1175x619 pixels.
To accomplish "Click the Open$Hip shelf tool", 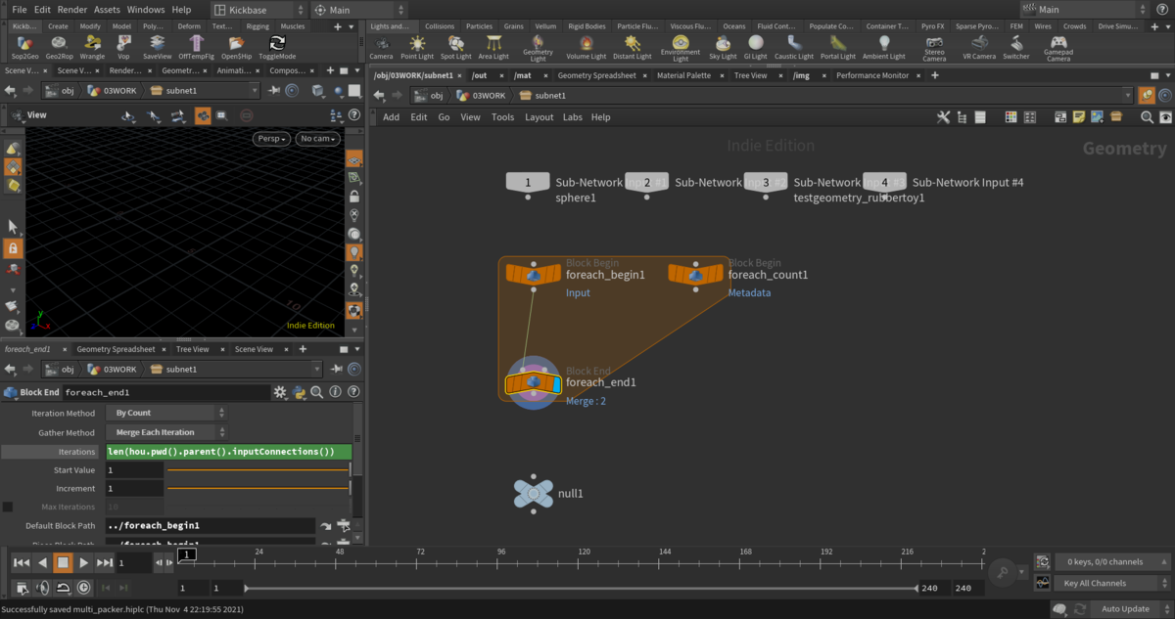I will 236,47.
